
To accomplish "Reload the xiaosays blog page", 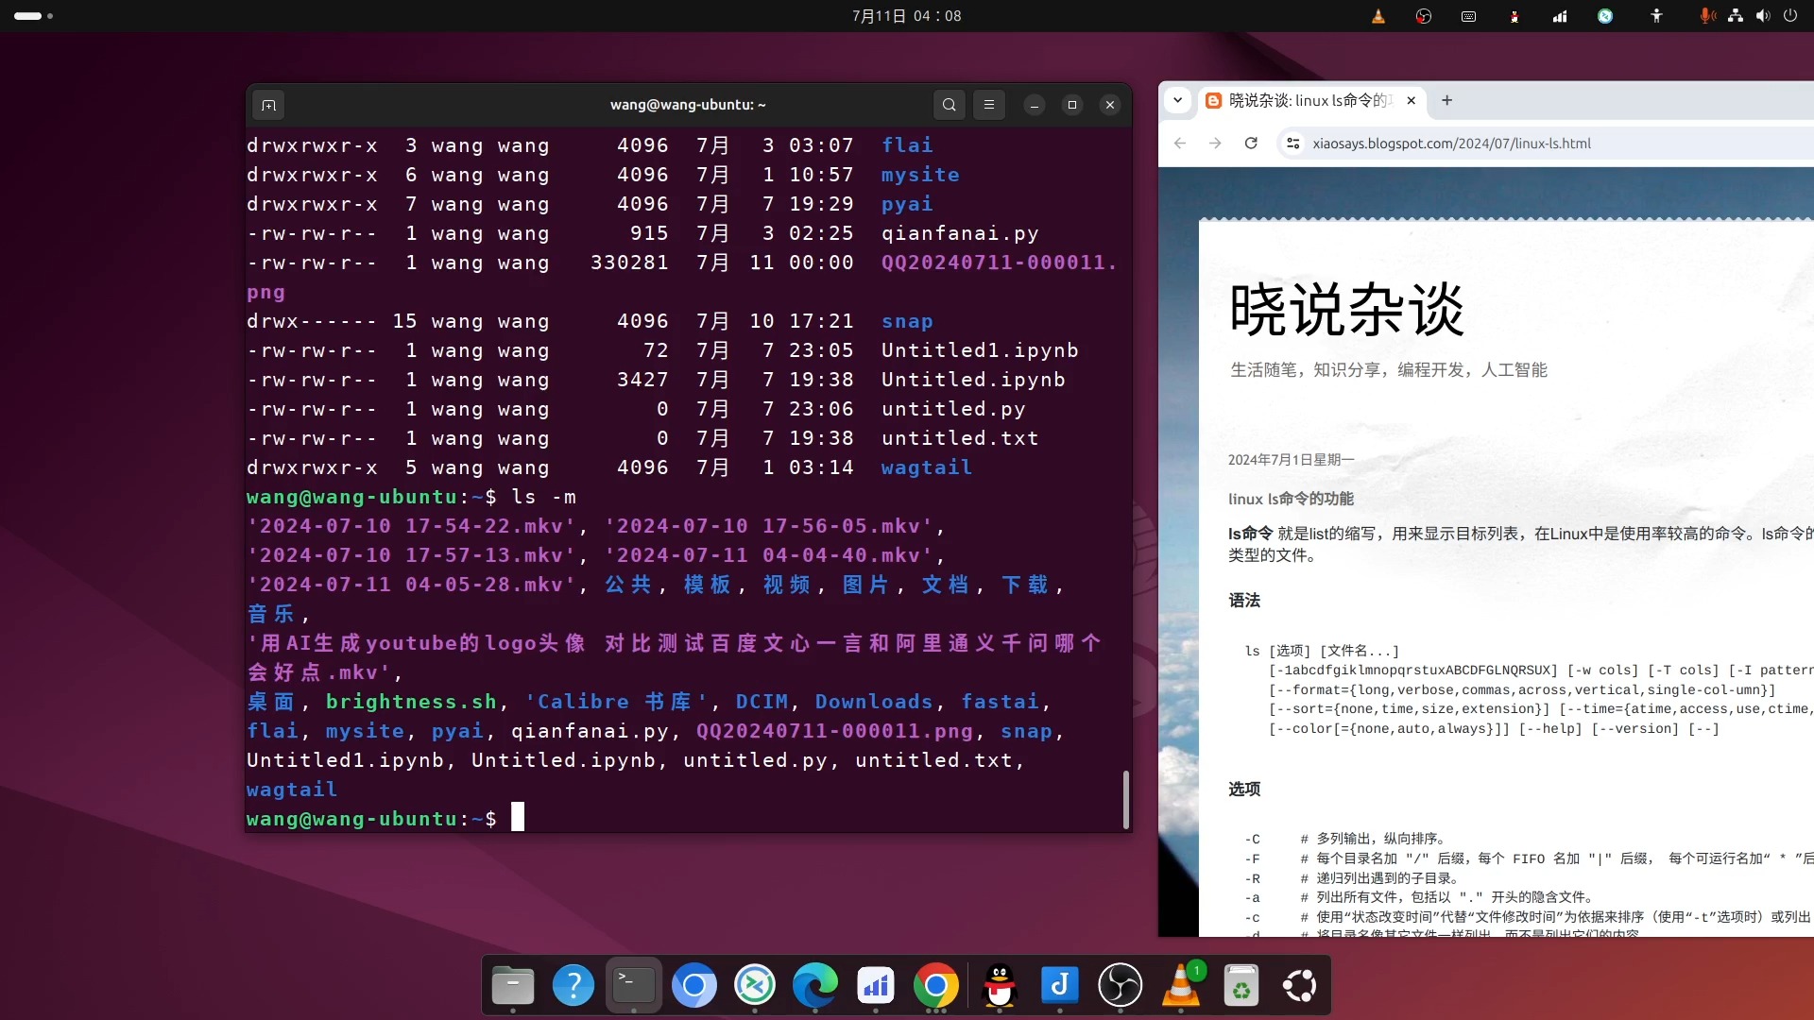I will (x=1250, y=144).
